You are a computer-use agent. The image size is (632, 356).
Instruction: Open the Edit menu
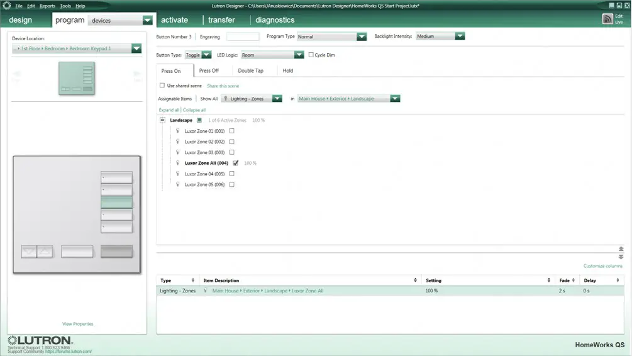pos(31,6)
